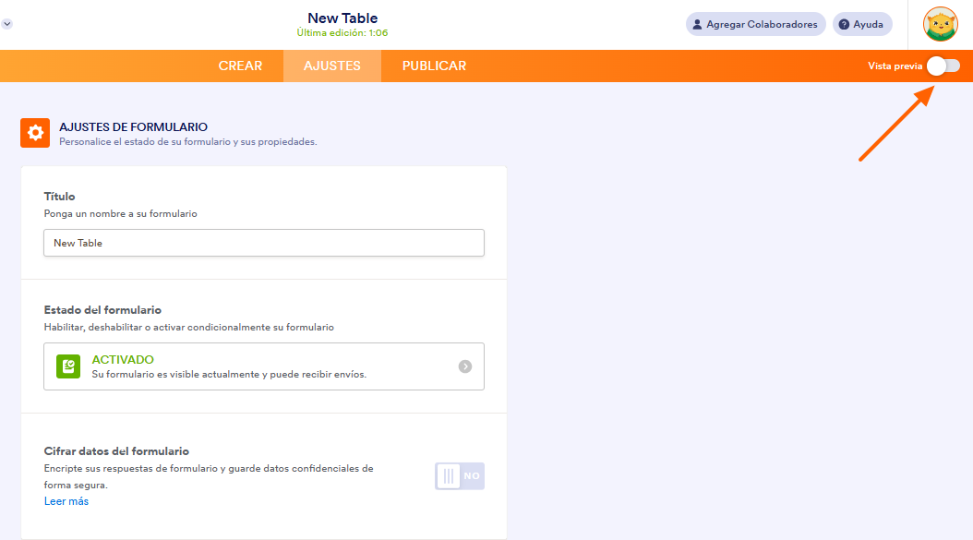Open the PUBLICAR tab
The height and width of the screenshot is (540, 973).
(x=434, y=66)
